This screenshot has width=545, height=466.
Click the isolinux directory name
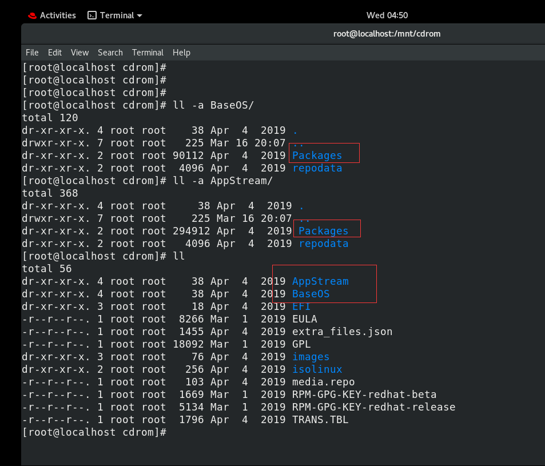(317, 369)
